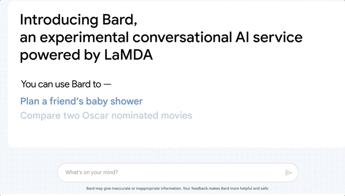This screenshot has height=196, width=345.
Task: Choose the "Compare two Oscar nominated movies" suggestion
Action: pyautogui.click(x=106, y=116)
